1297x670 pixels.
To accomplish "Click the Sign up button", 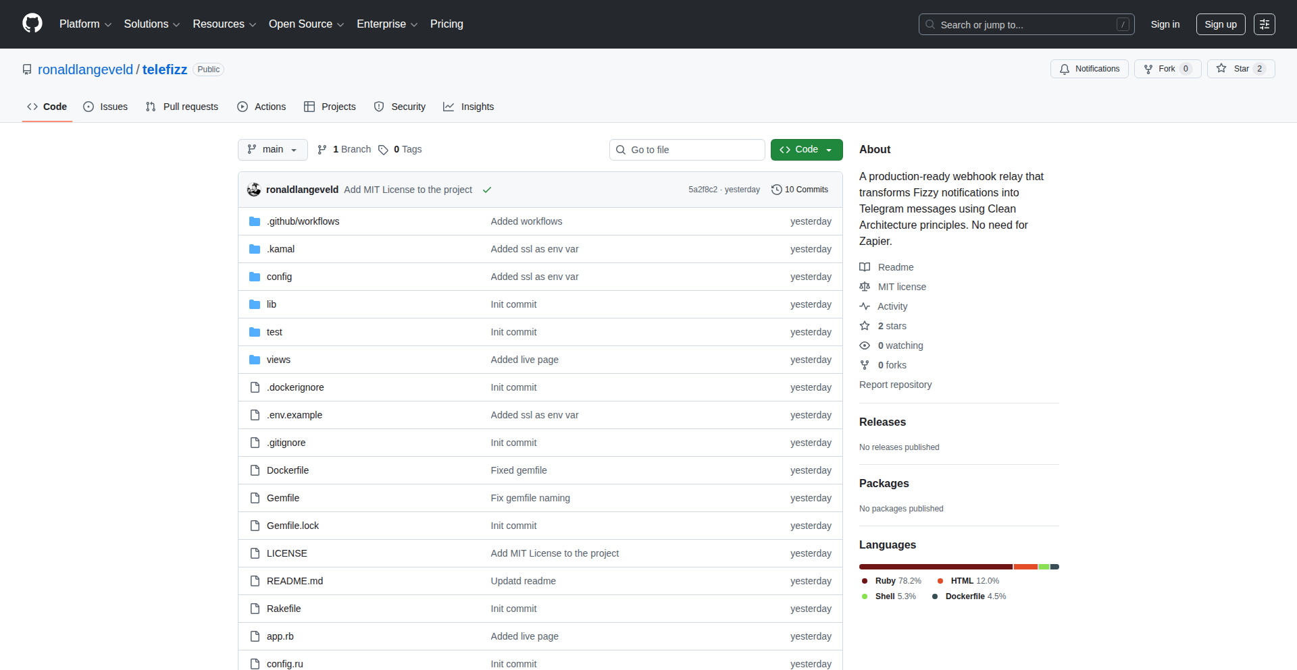I will [x=1220, y=24].
